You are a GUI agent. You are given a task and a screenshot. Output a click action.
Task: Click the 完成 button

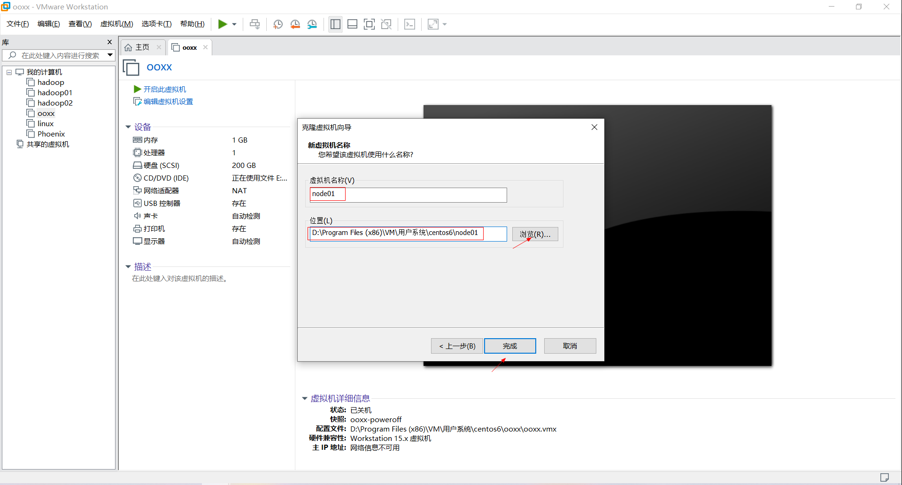510,346
